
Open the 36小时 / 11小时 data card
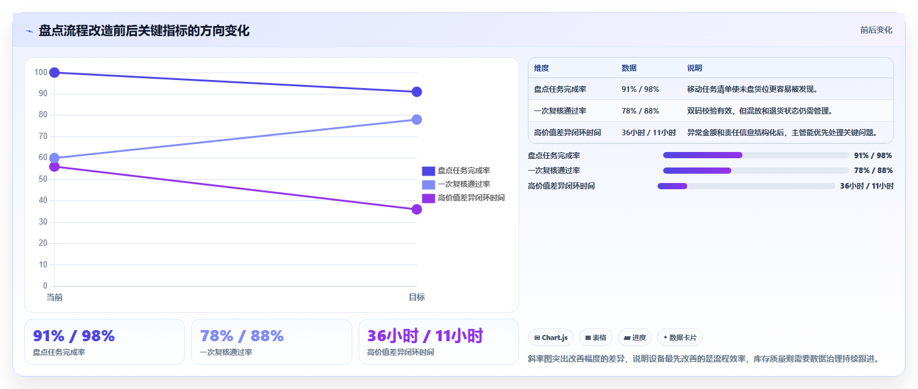(439, 342)
